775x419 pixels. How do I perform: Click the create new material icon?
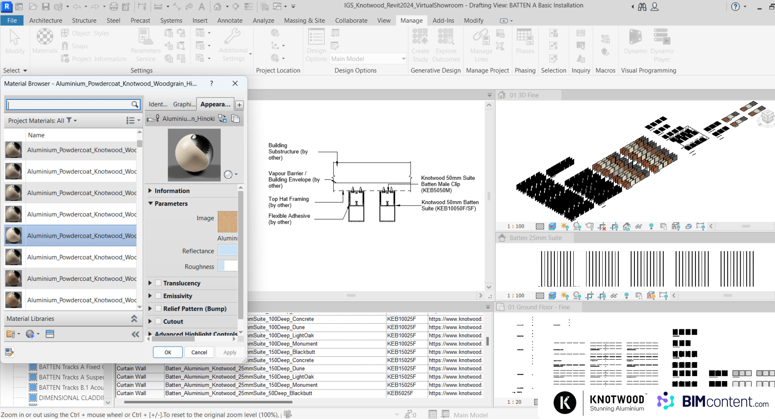(30, 334)
